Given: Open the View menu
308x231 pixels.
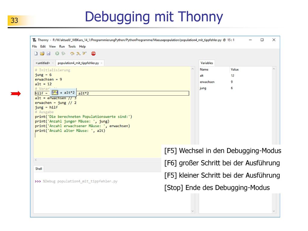Looking at the screenshot, I should [52, 47].
